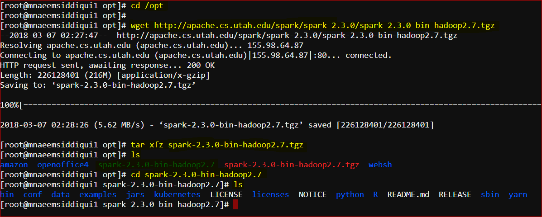This screenshot has height=217, width=542.
Task: Click the 'tar xfz' command text
Action: tap(147, 145)
